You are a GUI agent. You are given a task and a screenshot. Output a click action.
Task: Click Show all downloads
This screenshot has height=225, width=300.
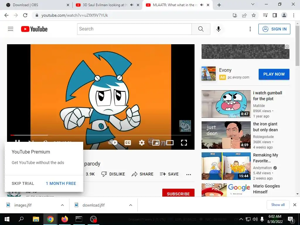point(278,205)
